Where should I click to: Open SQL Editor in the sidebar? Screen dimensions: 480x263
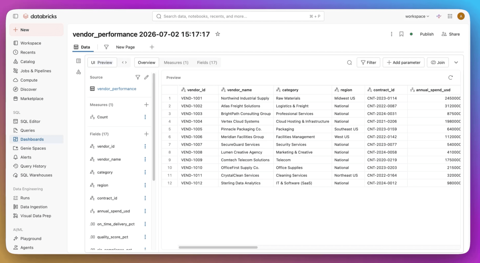(x=37, y=121)
